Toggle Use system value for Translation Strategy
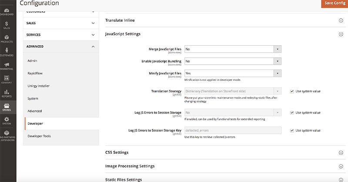Screen dimensions: 348x182 point(292,91)
